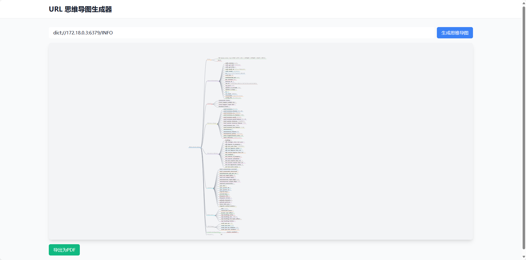Collapse the Replication branch circle
Viewport: 526px width, 260px height.
[215, 215]
